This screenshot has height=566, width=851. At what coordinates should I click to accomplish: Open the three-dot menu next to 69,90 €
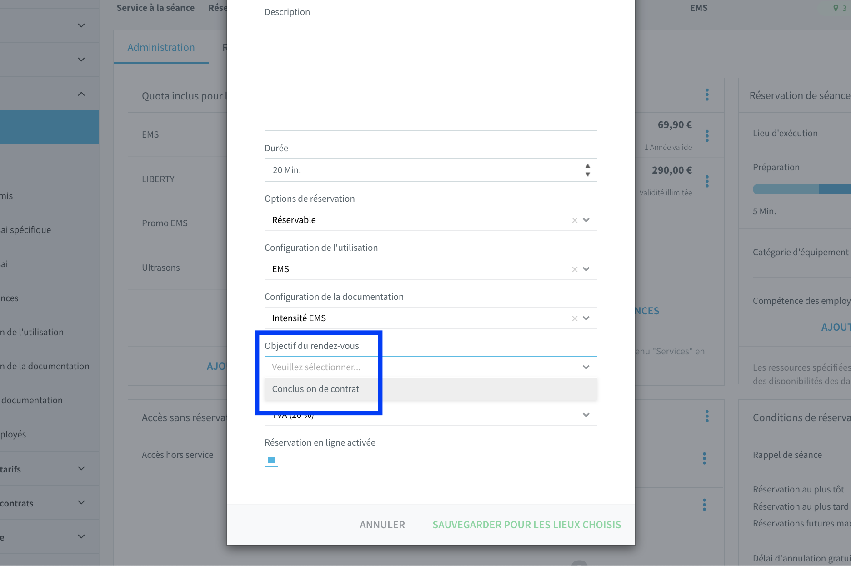point(707,135)
